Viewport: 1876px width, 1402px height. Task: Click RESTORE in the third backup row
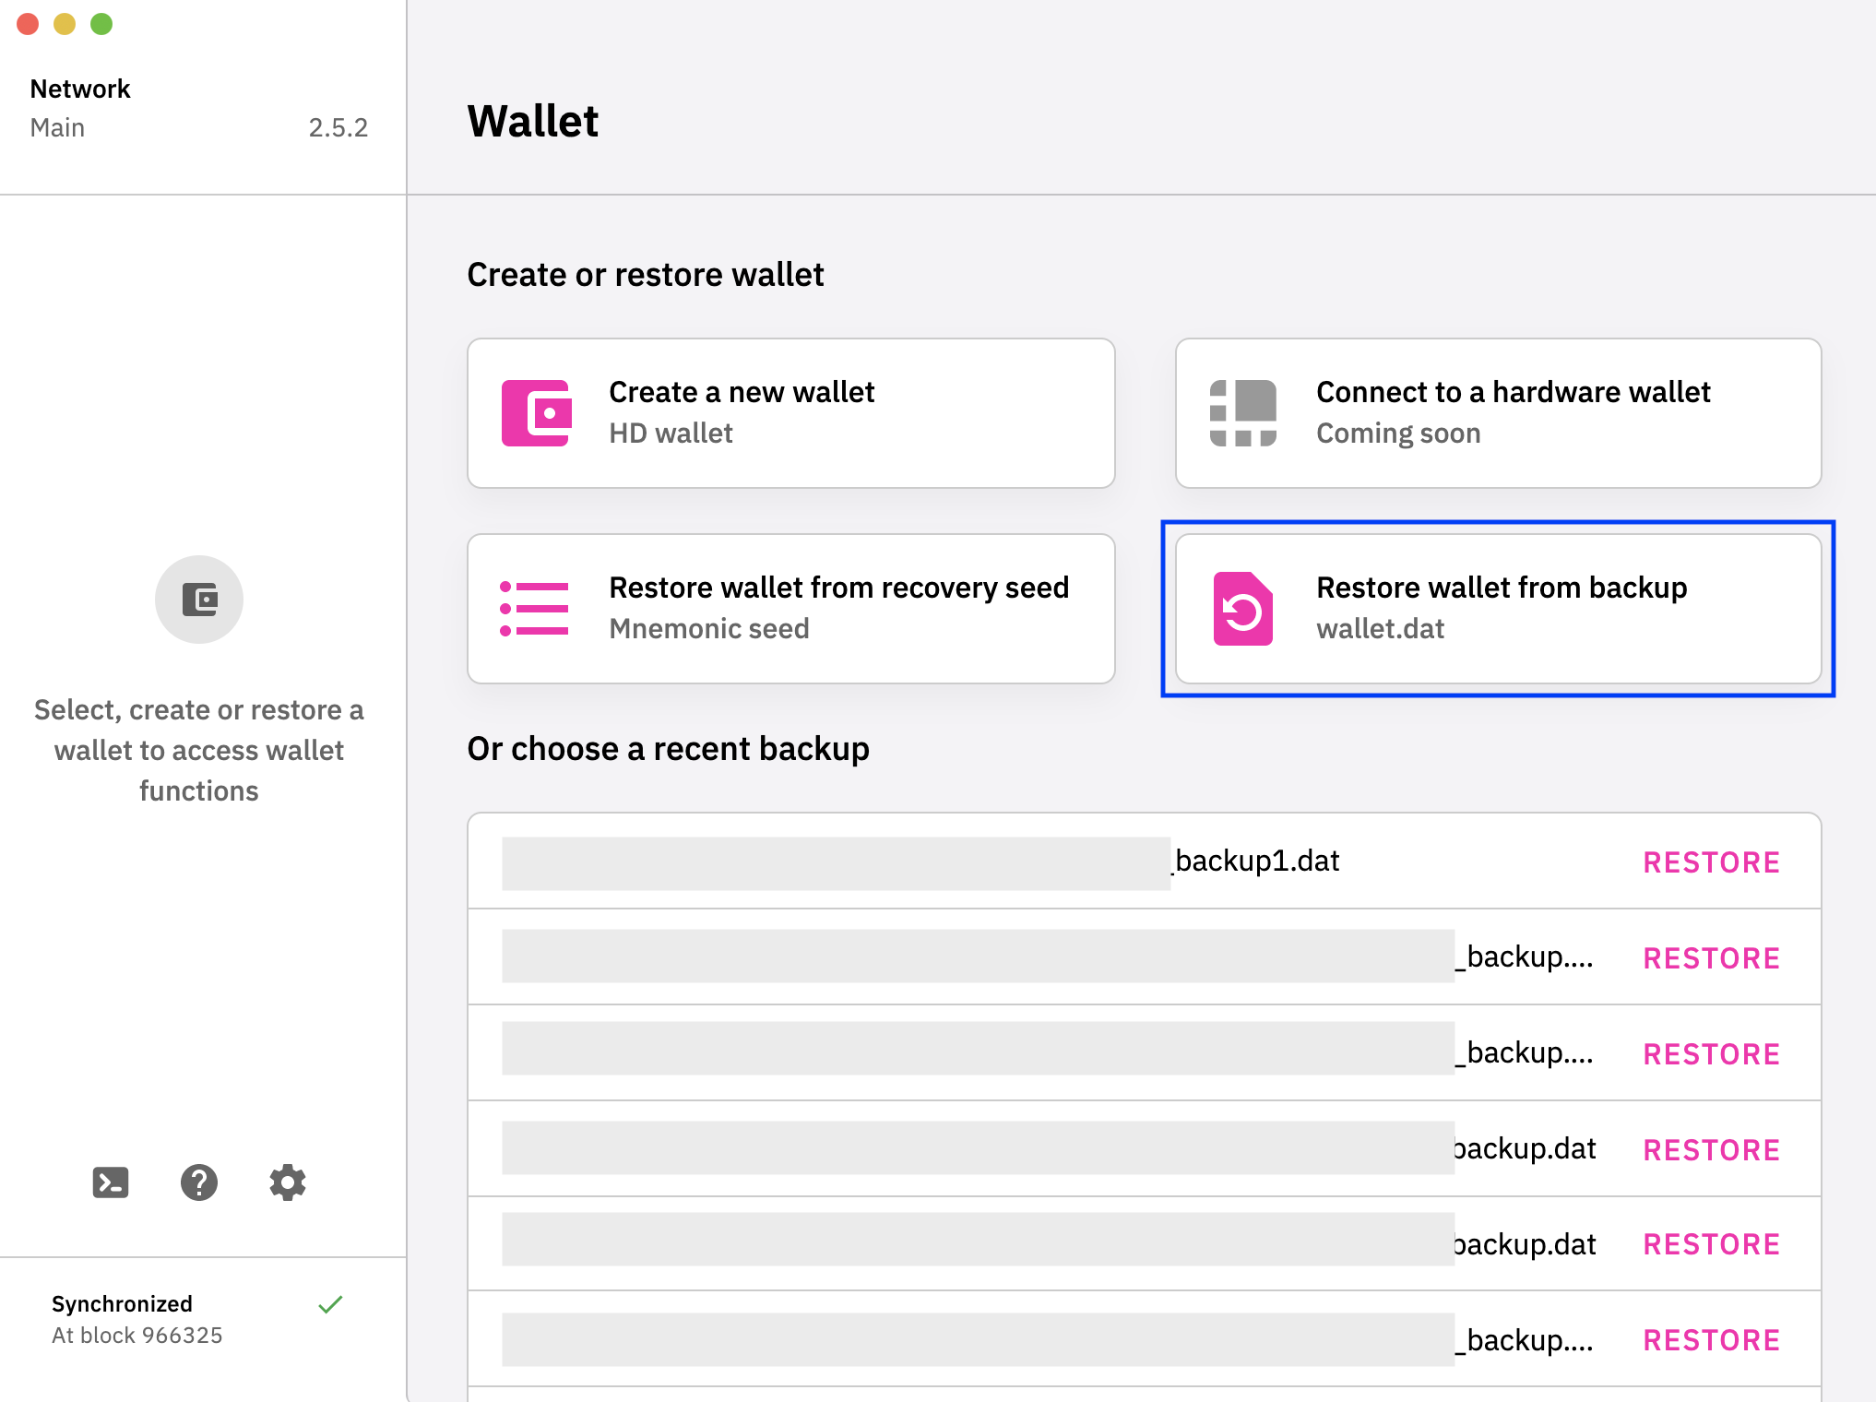tap(1712, 1054)
